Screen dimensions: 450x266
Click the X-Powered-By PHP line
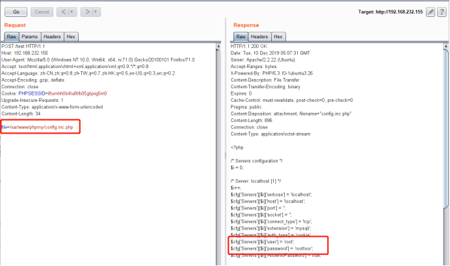[x=272, y=73]
